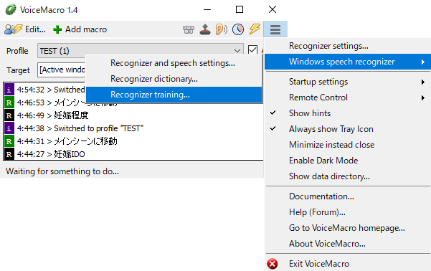
Task: Close the hamburger menu button
Action: (275, 29)
